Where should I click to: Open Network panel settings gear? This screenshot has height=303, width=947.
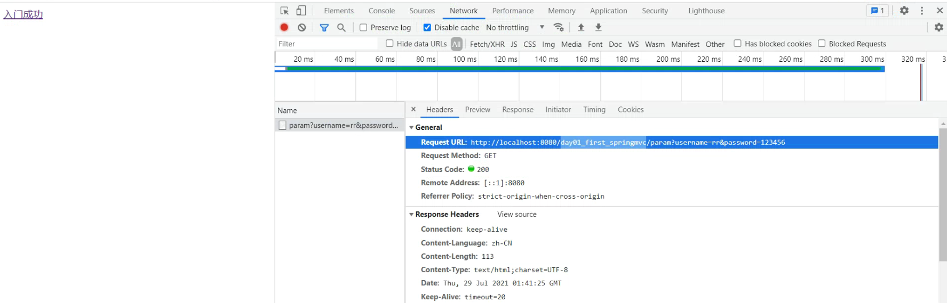[x=938, y=27]
